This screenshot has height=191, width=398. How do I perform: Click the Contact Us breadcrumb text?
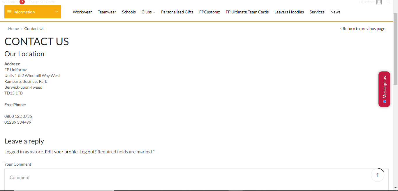(x=34, y=29)
